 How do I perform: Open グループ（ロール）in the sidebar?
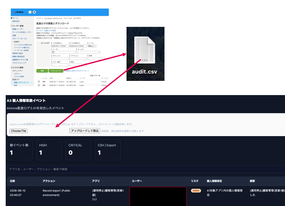tap(19, 39)
